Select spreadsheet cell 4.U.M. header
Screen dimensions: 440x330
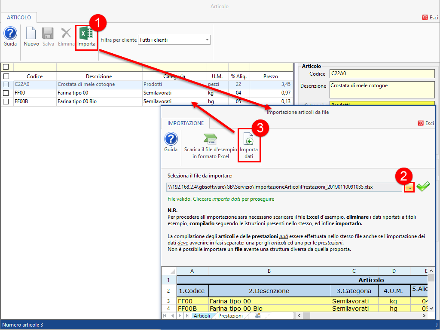(x=394, y=291)
